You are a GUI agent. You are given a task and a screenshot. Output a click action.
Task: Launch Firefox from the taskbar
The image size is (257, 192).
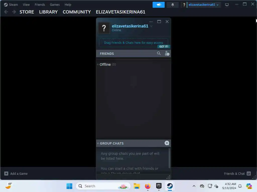coord(148,186)
